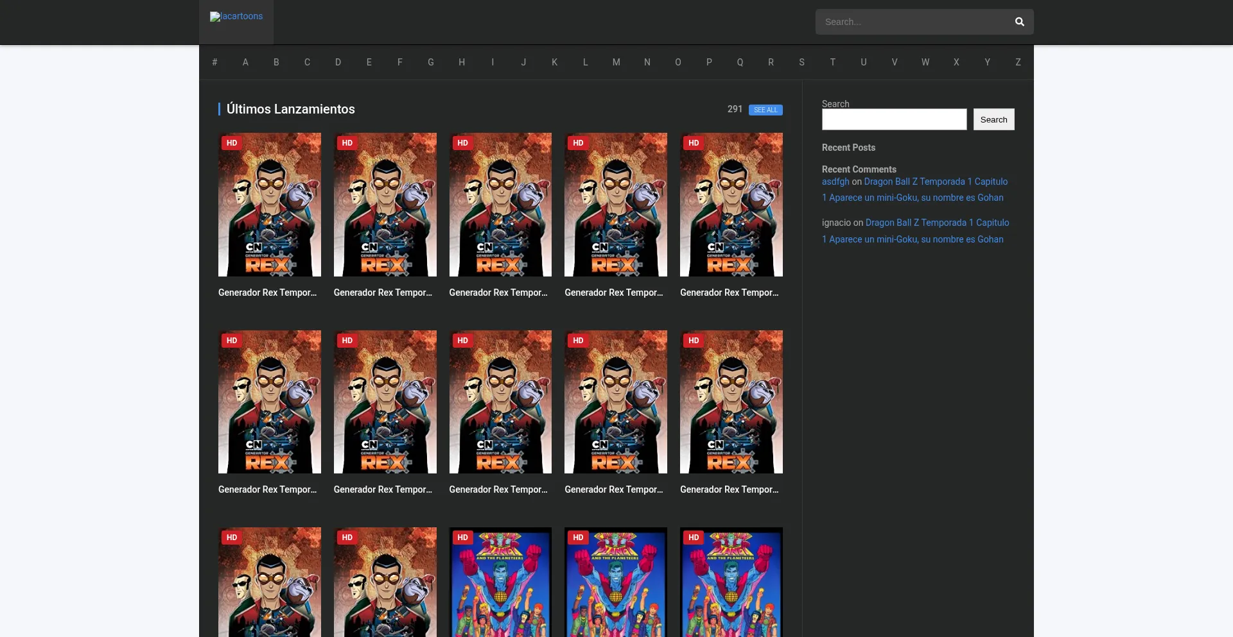The image size is (1233, 637).
Task: Jump to letter Y listing
Action: (987, 62)
